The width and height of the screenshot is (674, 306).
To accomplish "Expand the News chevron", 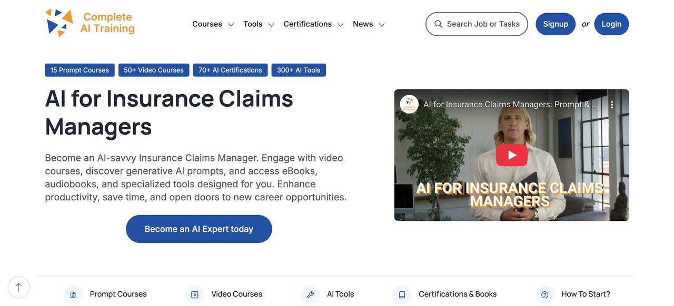I will (x=382, y=25).
